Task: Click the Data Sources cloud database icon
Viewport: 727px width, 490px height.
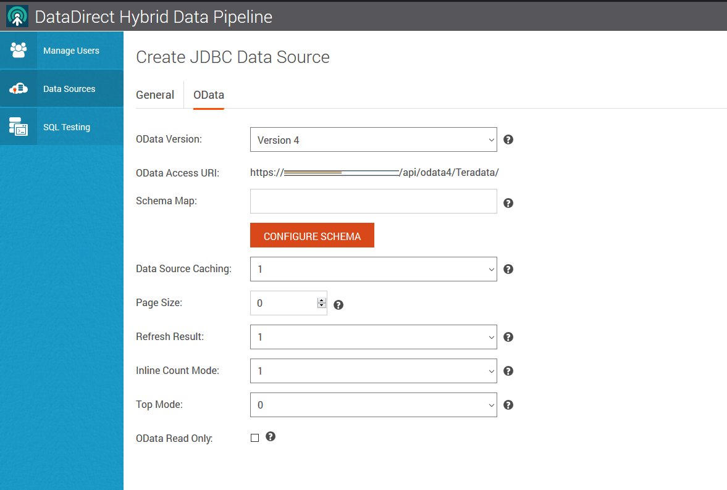Action: pos(19,88)
